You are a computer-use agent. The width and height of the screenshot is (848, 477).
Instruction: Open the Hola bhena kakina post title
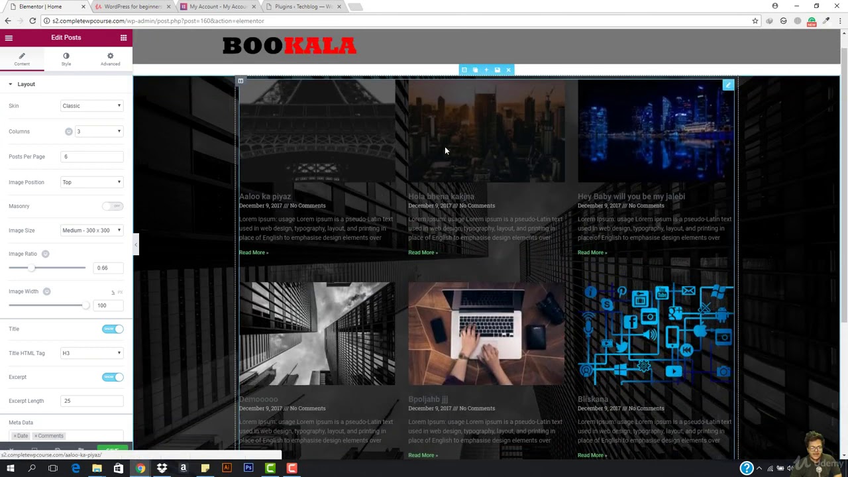tap(441, 196)
